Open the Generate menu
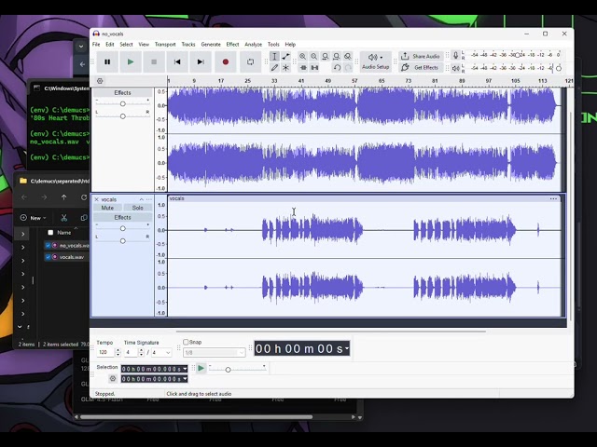This screenshot has height=447, width=597. tap(211, 44)
